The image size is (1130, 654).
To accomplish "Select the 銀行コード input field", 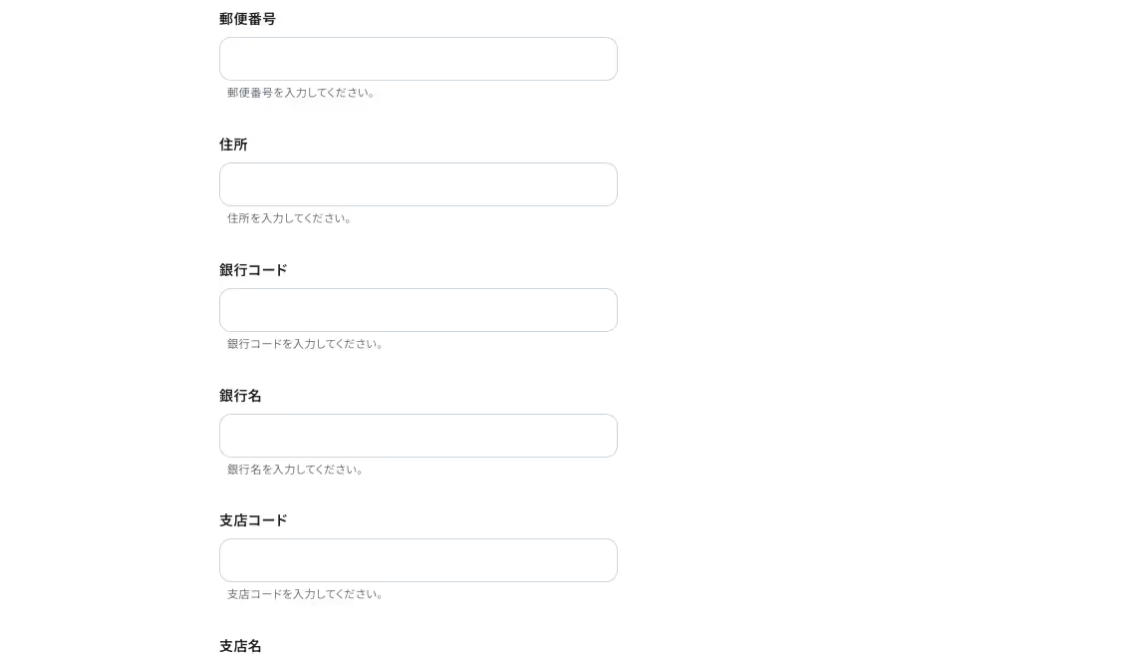I will [418, 310].
